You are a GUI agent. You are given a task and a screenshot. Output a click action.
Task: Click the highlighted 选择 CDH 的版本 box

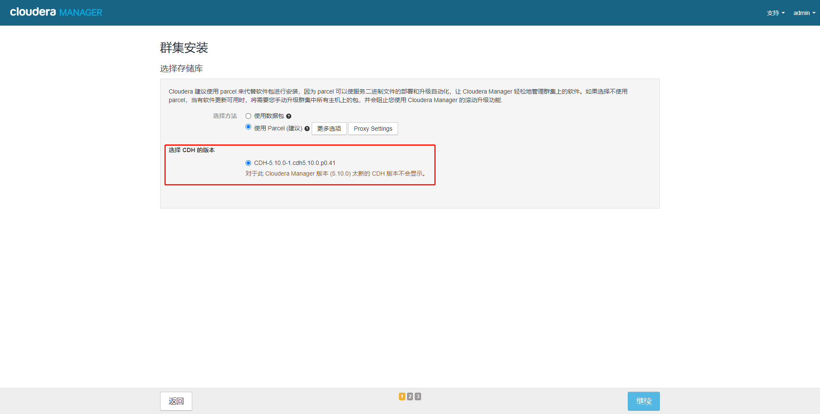click(300, 165)
